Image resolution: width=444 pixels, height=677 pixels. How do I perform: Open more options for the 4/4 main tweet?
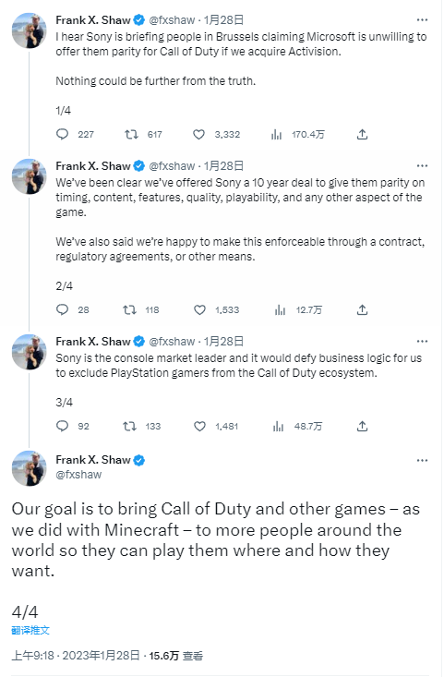tap(422, 460)
